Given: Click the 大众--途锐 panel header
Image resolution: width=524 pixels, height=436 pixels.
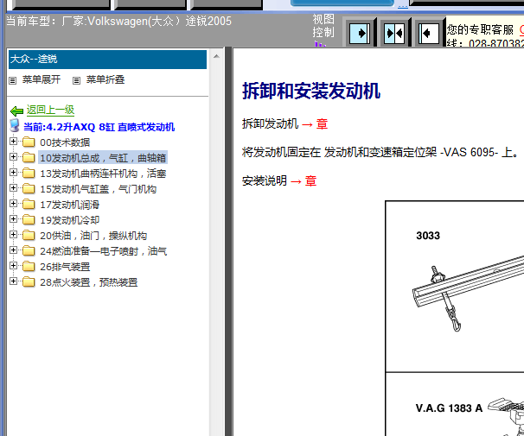Looking at the screenshot, I should (107, 60).
